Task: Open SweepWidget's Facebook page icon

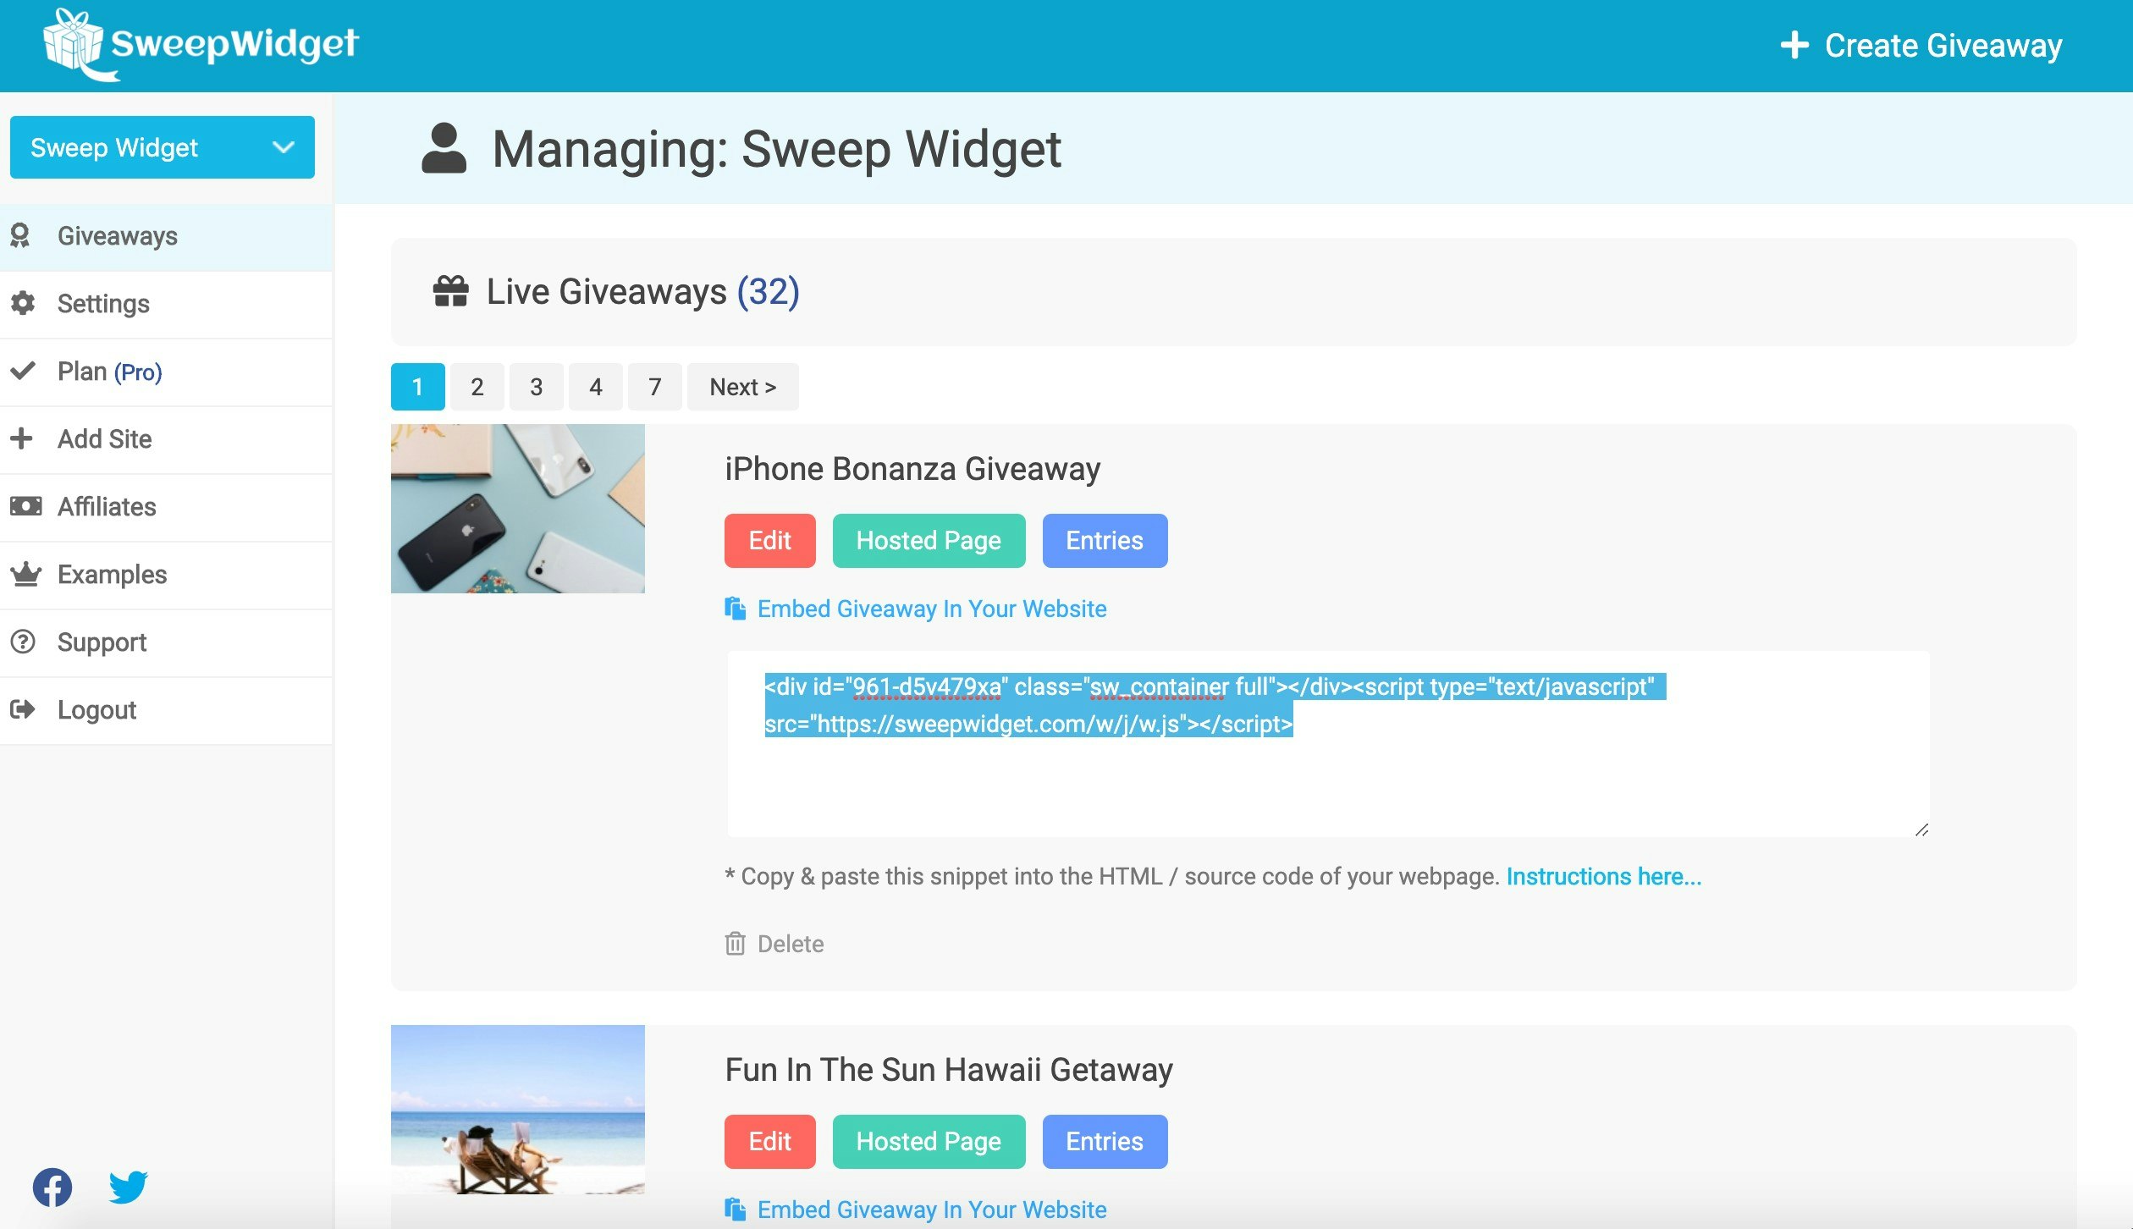Action: point(53,1187)
